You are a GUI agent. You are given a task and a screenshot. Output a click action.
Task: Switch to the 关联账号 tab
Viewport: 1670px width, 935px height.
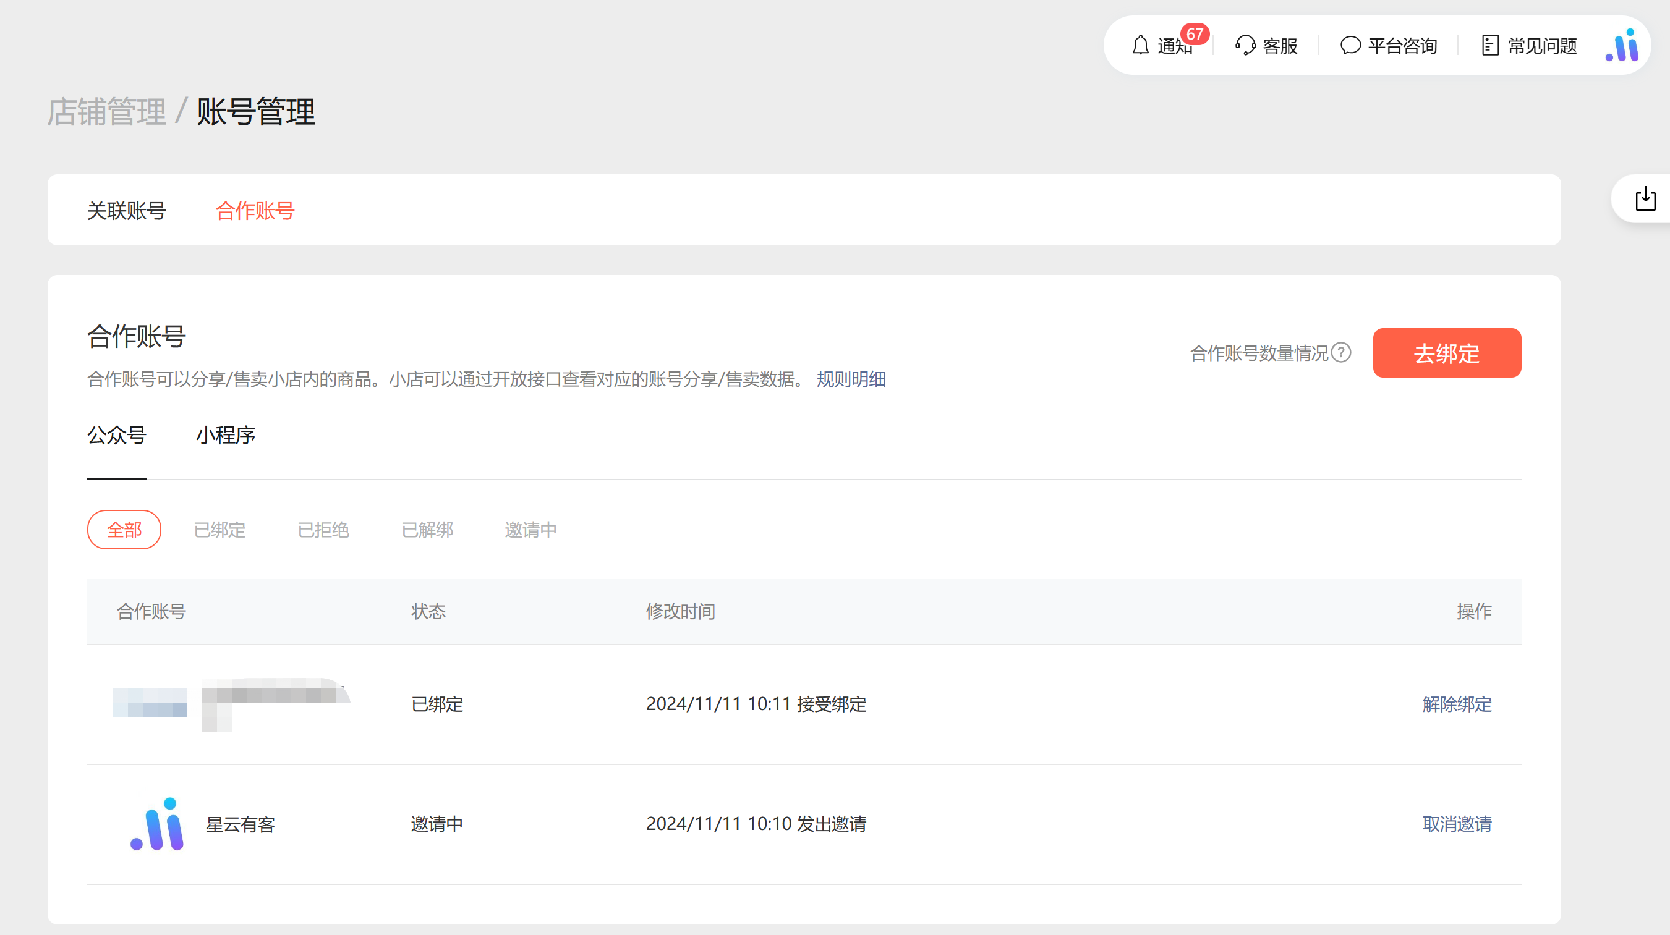tap(126, 211)
